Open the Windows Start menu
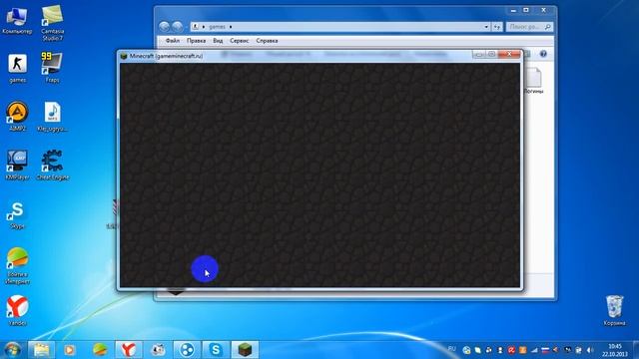 pyautogui.click(x=12, y=350)
